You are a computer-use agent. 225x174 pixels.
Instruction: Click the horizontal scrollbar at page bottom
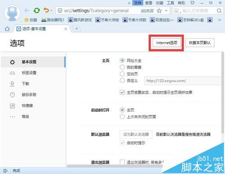coord(115,166)
